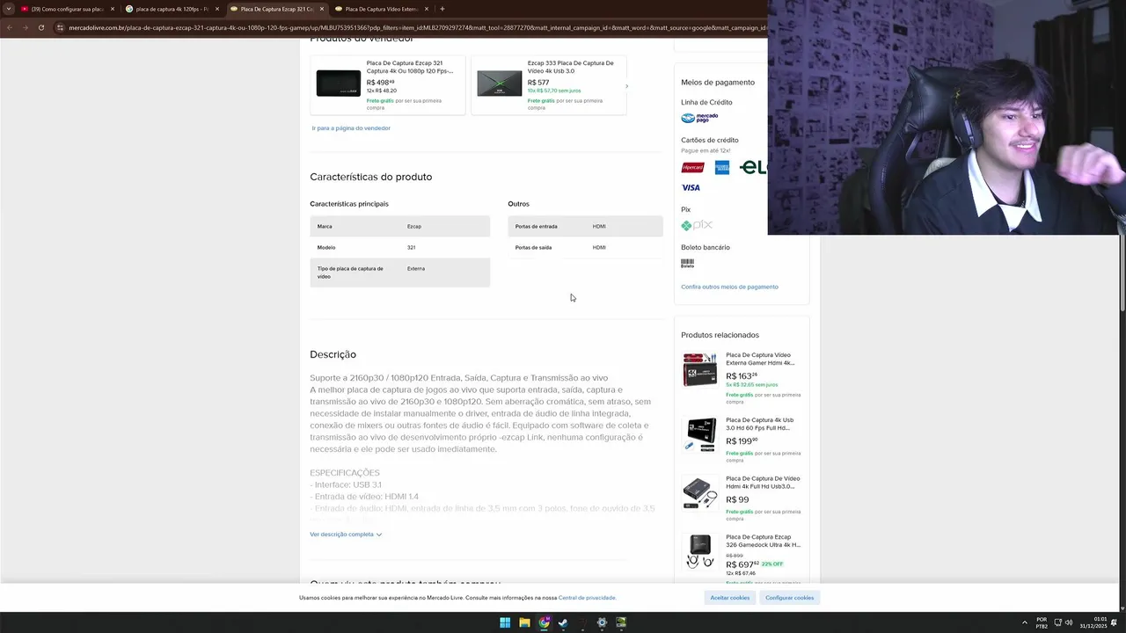Click the Elo card logo

[753, 167]
